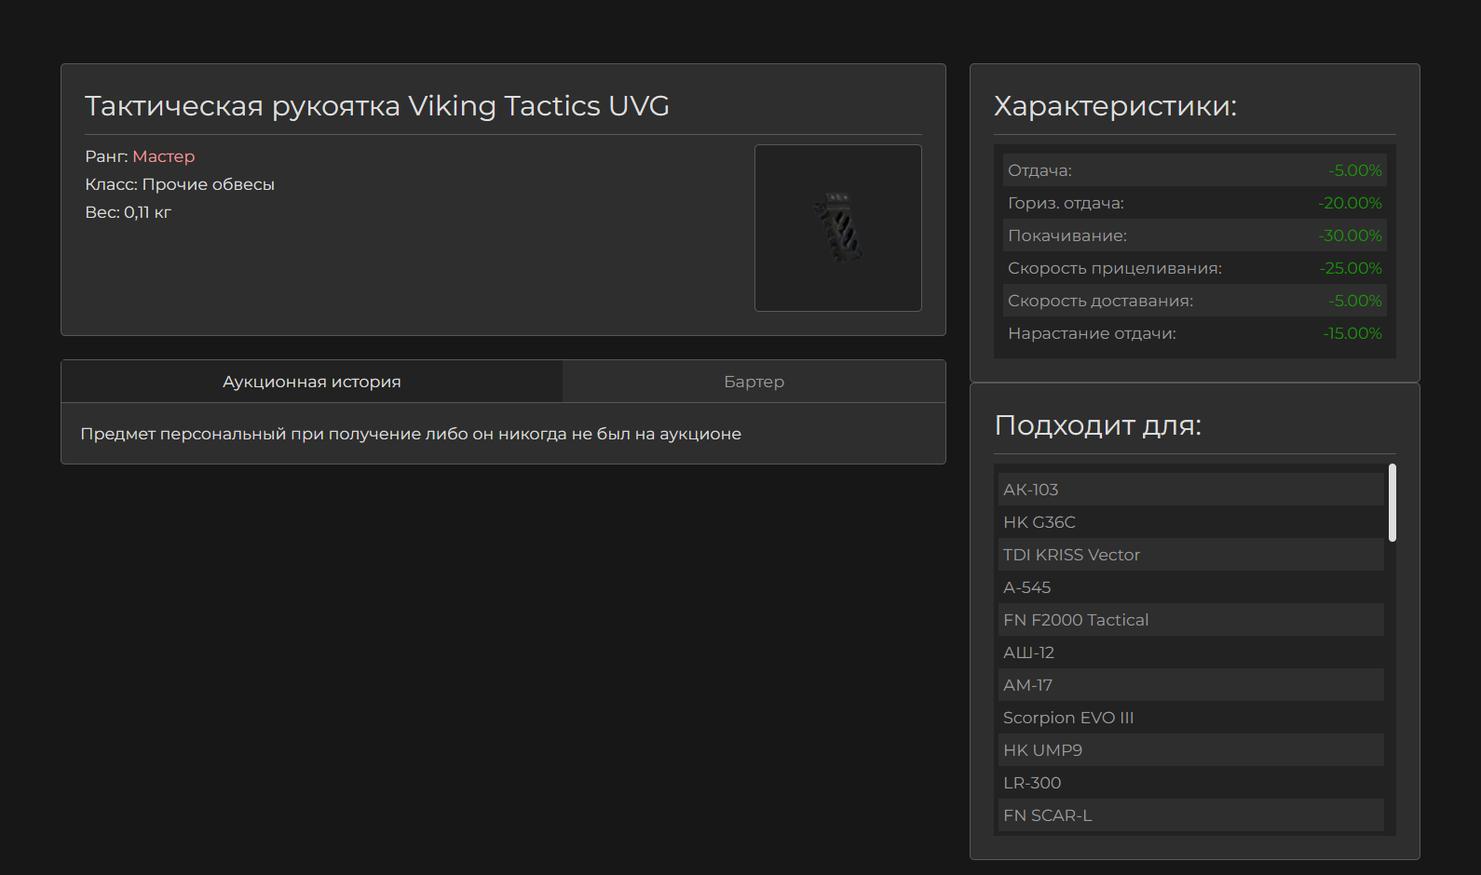Click the Скорость прицеливания stat row

tap(1195, 268)
